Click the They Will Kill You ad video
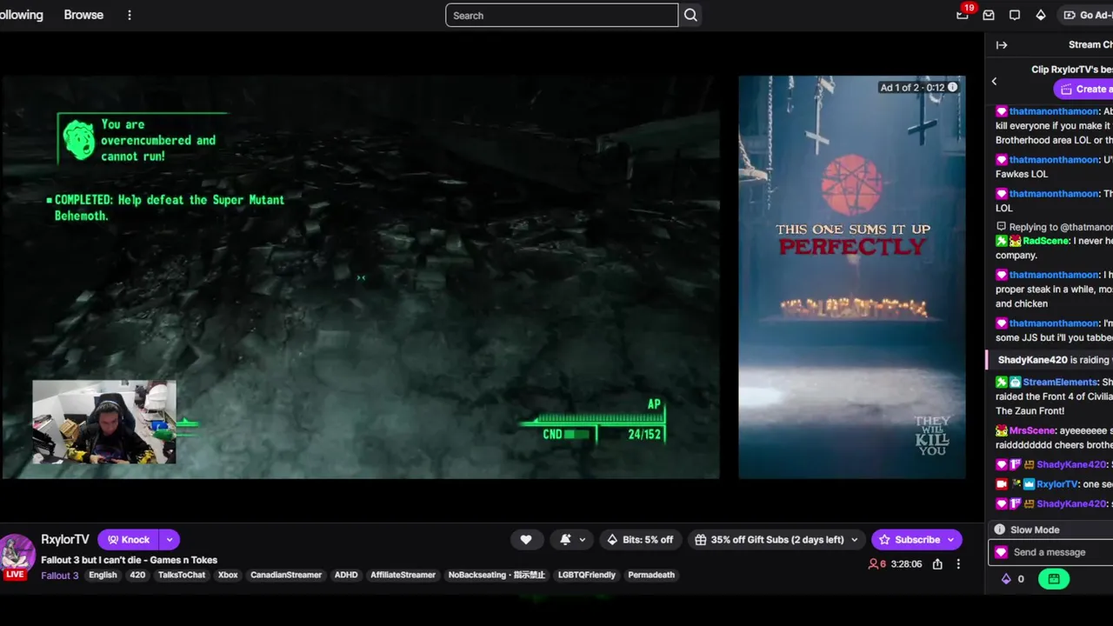Viewport: 1113px width, 626px height. pyautogui.click(x=851, y=276)
